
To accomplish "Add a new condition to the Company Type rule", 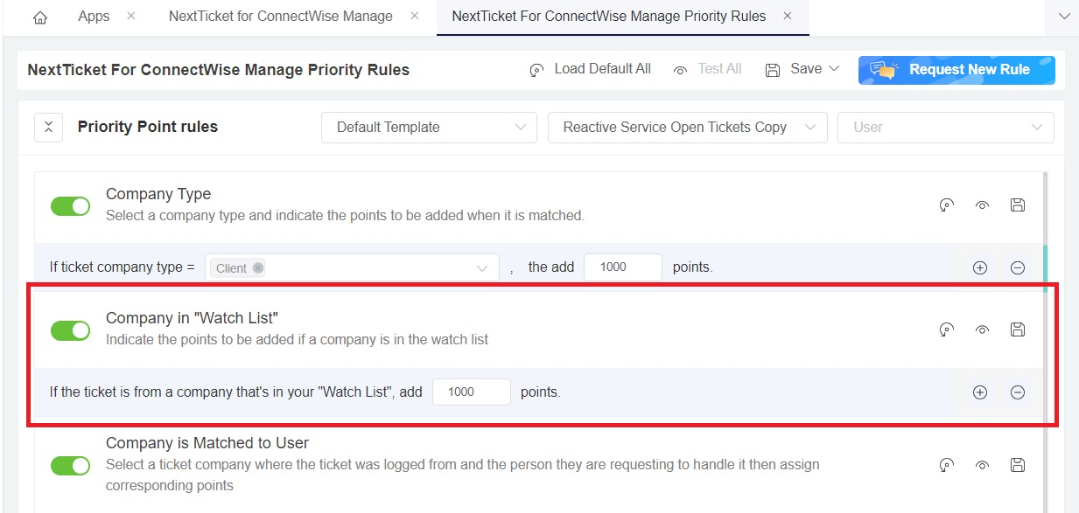I will [x=979, y=267].
